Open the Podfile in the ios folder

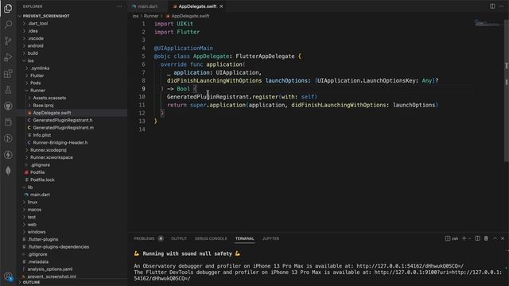coord(37,172)
